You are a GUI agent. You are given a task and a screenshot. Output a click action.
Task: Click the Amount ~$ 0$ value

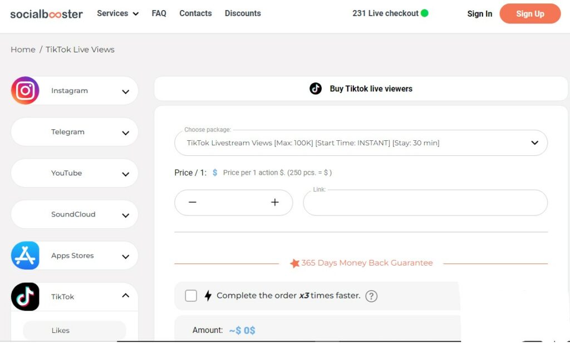tap(242, 330)
